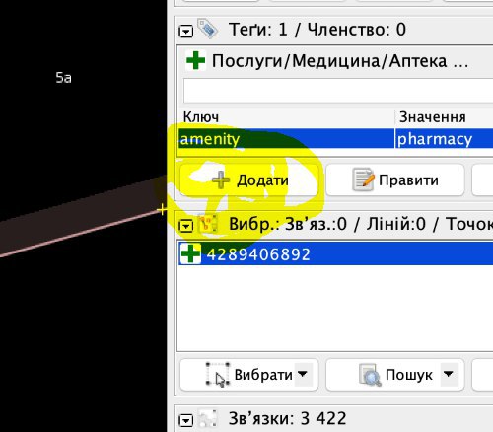Viewport: 493px width, 432px height.
Task: Click the Додати button
Action: click(249, 180)
